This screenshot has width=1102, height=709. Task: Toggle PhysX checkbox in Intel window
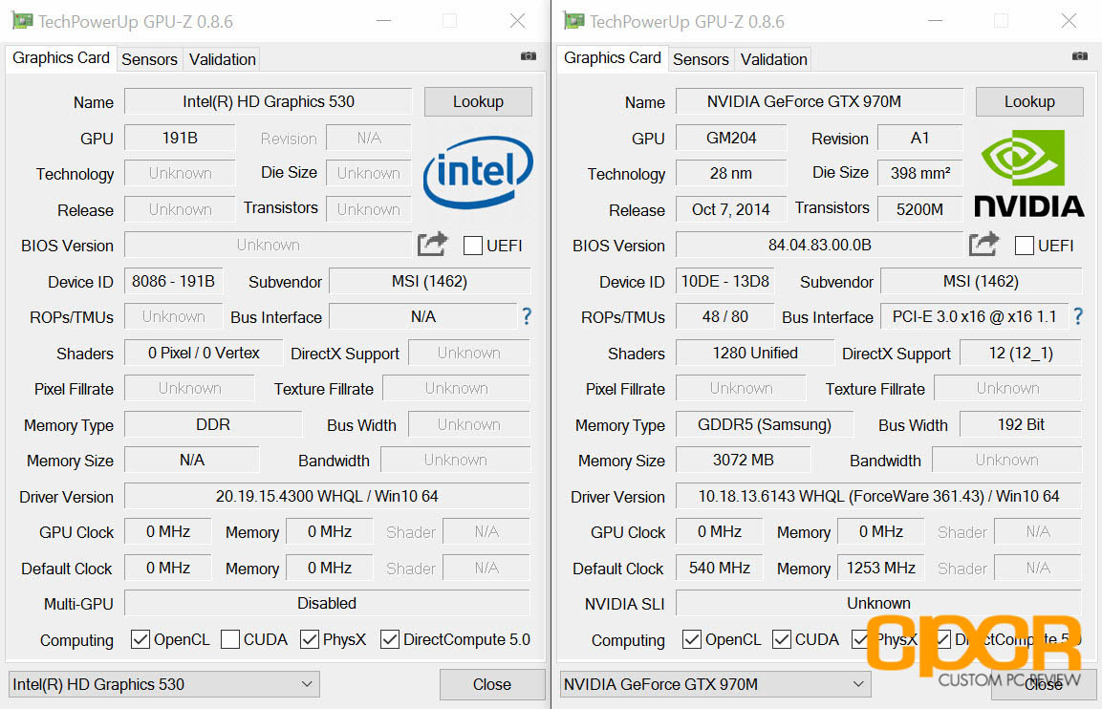310,639
